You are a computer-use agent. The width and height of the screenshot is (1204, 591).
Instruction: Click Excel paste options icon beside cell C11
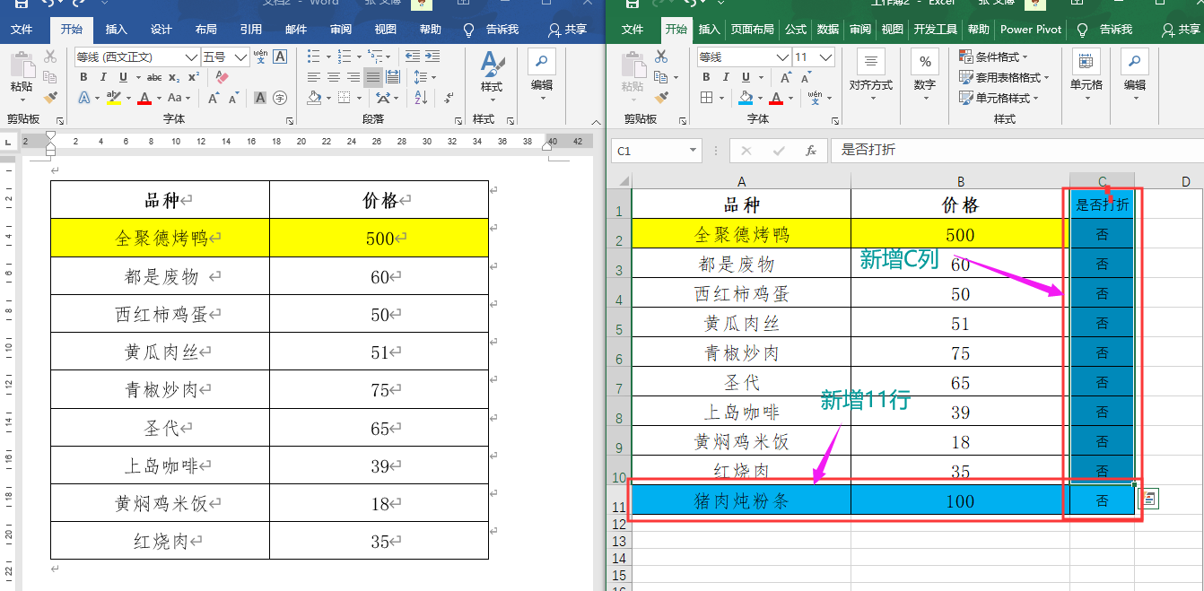click(1149, 499)
